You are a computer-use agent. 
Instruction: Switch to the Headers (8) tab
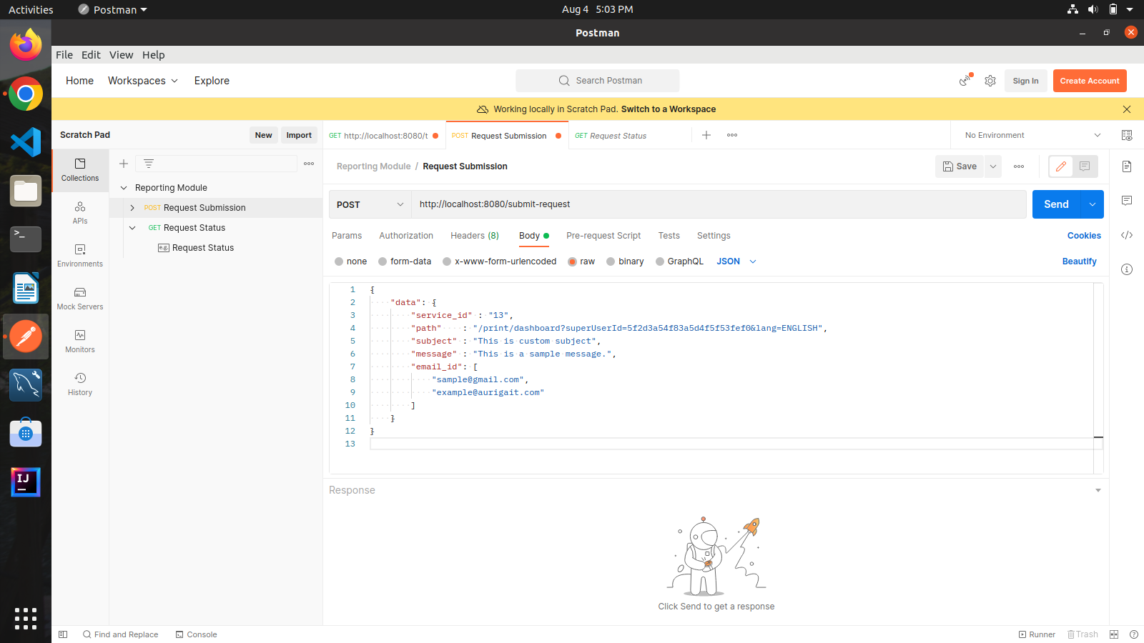(475, 236)
